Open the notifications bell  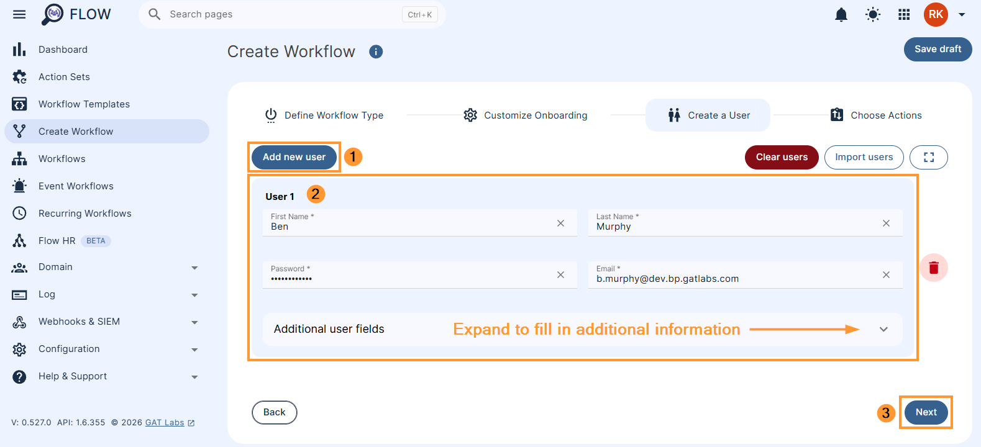[841, 14]
